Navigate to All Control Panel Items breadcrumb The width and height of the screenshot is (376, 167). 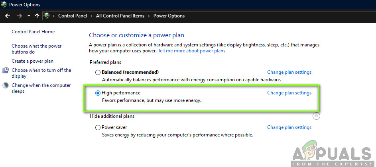[121, 16]
